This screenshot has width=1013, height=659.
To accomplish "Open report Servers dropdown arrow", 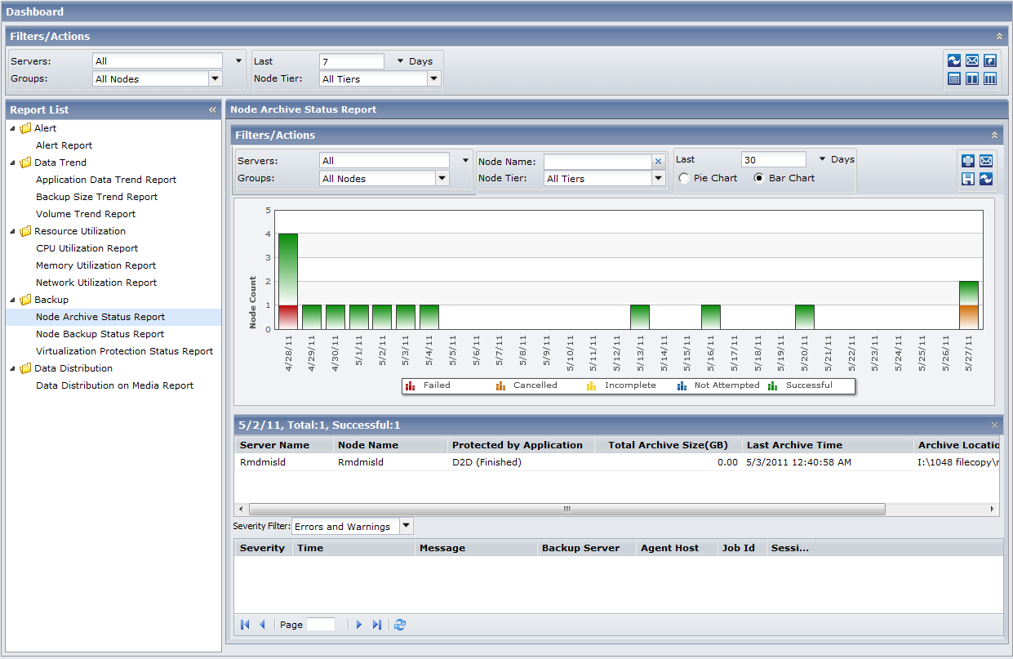I will pos(465,161).
